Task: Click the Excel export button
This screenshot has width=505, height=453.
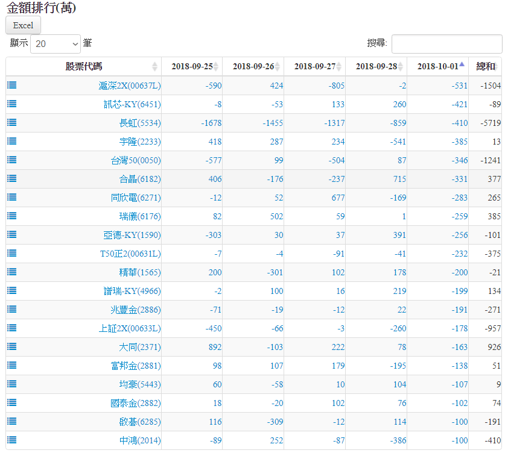Action: (x=23, y=25)
